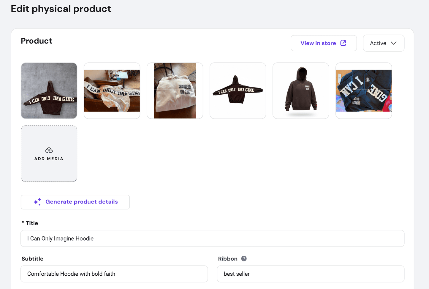
Task: Click the cloud upload icon in Add Media
Action: point(49,150)
